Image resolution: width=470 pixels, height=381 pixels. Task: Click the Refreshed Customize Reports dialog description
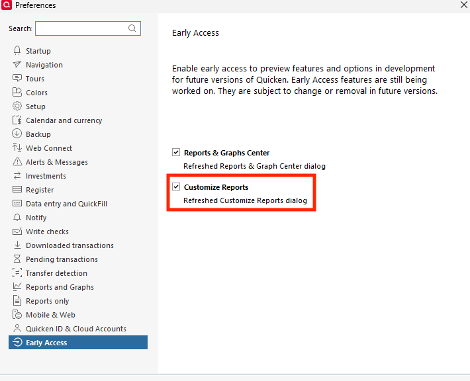coord(245,200)
